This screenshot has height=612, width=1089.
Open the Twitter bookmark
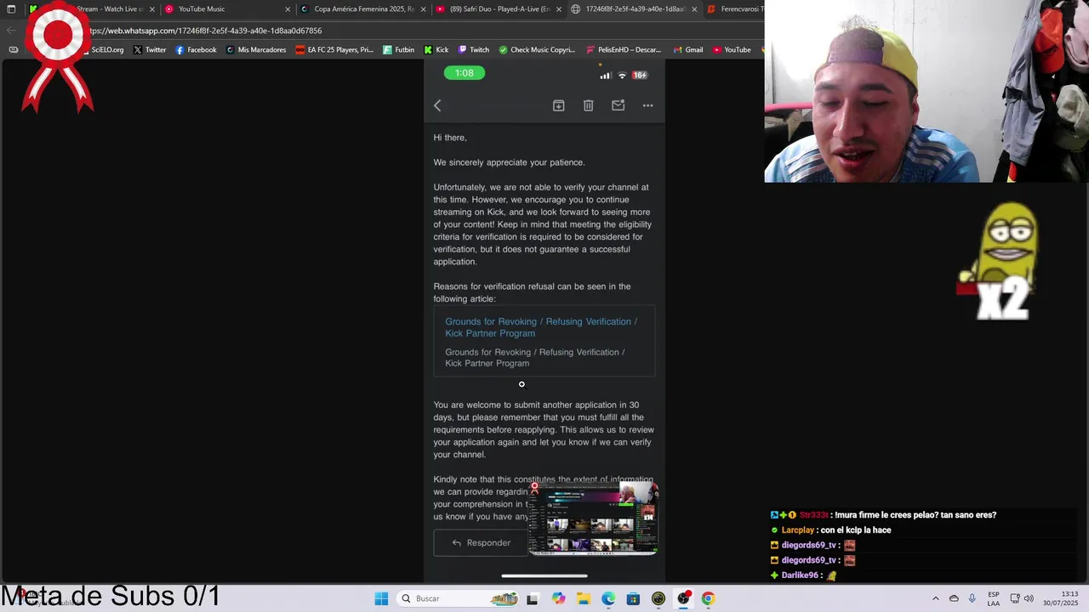click(x=150, y=50)
